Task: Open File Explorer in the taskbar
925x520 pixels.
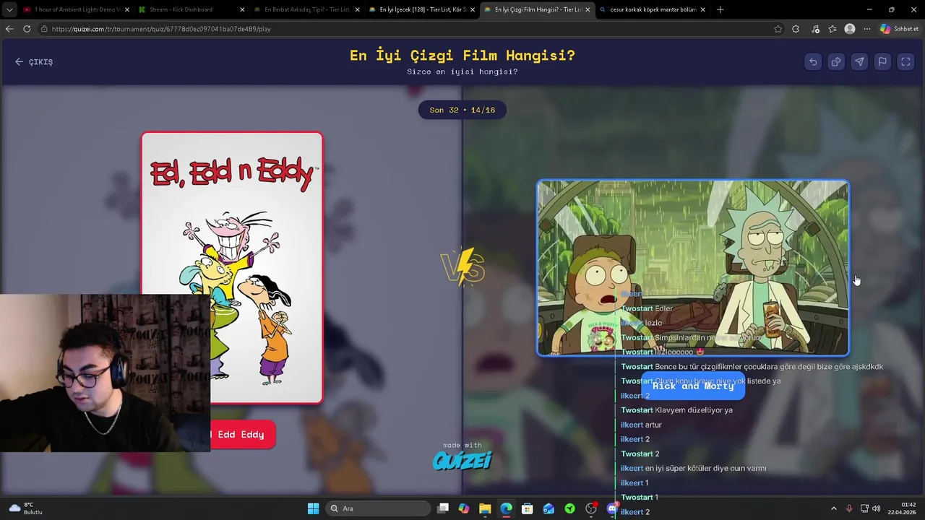Action: click(485, 508)
